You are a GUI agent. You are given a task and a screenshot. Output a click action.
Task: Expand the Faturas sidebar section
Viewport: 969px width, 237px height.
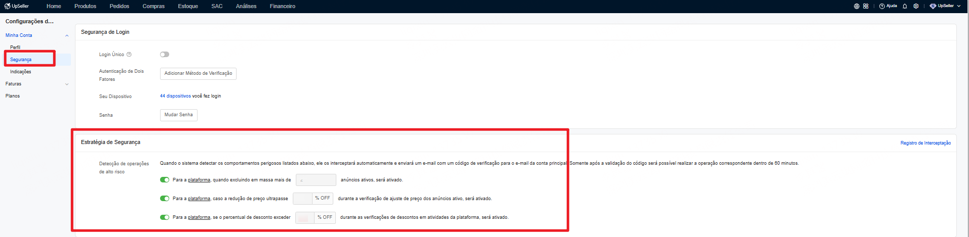click(67, 84)
